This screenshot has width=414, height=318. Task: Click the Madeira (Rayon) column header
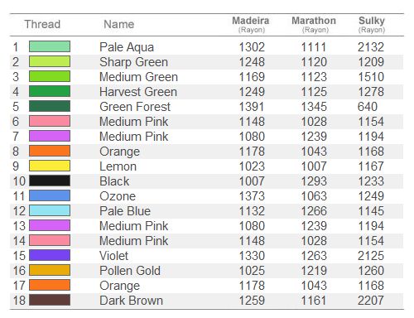[x=251, y=25]
